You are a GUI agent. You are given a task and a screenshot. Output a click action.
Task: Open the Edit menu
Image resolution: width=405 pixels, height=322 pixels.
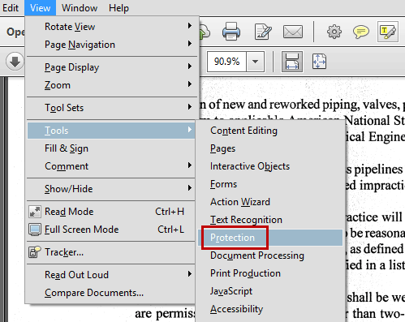[11, 8]
